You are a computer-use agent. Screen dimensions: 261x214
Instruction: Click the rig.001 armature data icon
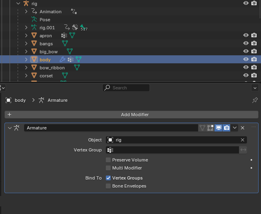[34, 28]
